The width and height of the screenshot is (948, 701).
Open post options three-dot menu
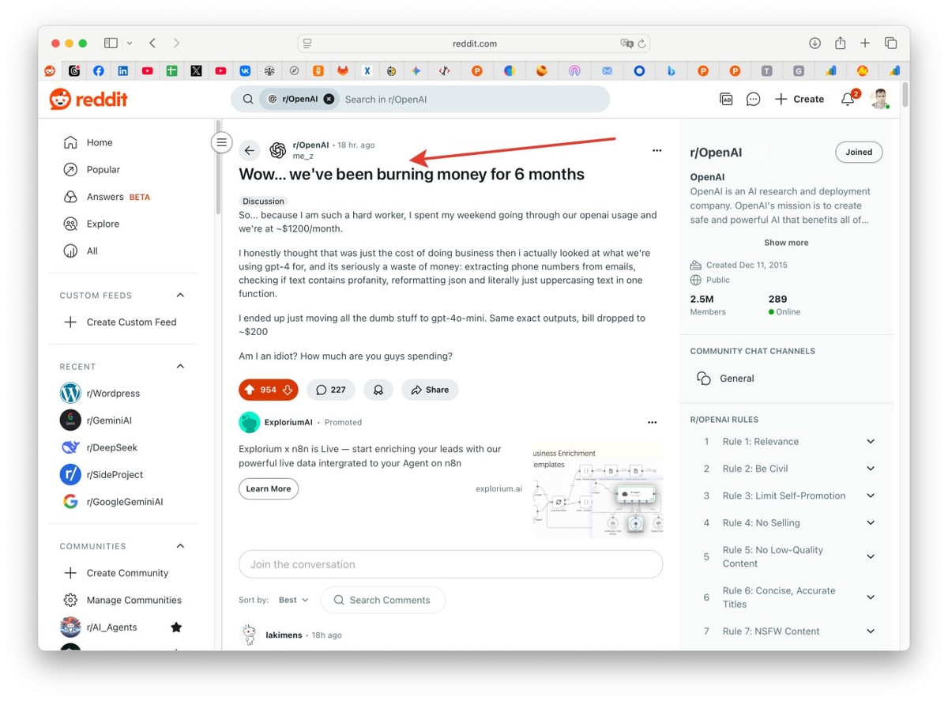pos(656,150)
